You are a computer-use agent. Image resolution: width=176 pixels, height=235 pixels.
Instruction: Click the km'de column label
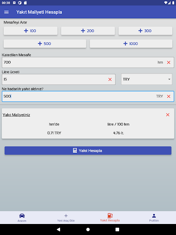pos(54,124)
